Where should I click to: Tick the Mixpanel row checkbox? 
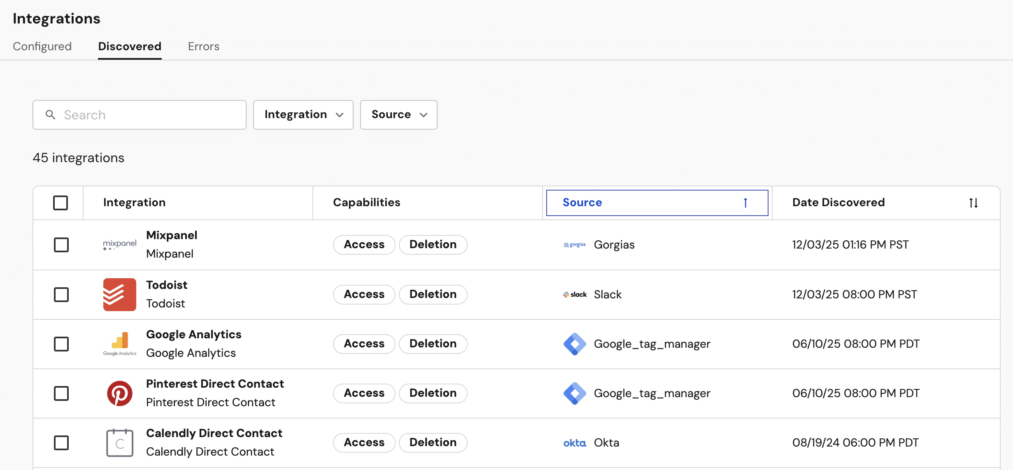point(61,245)
